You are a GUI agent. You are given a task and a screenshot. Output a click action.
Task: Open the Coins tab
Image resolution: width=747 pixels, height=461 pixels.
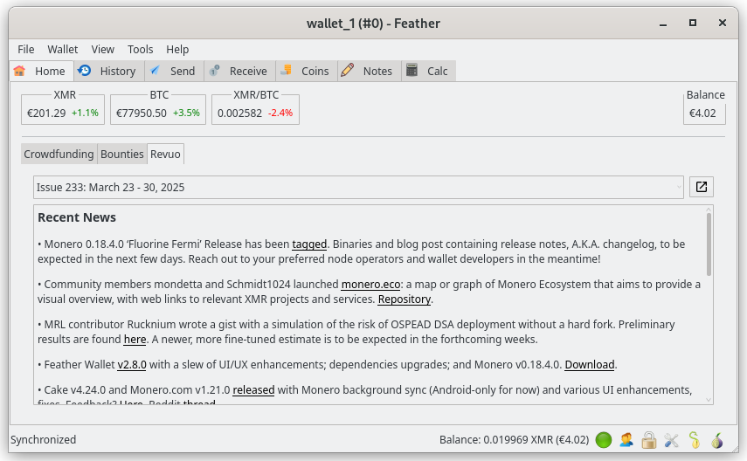(307, 71)
